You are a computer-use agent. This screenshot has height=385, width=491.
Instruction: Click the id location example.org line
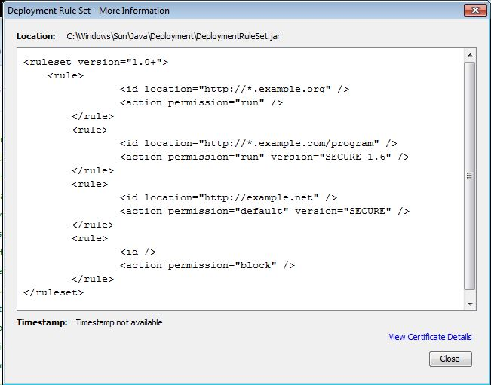pyautogui.click(x=235, y=89)
